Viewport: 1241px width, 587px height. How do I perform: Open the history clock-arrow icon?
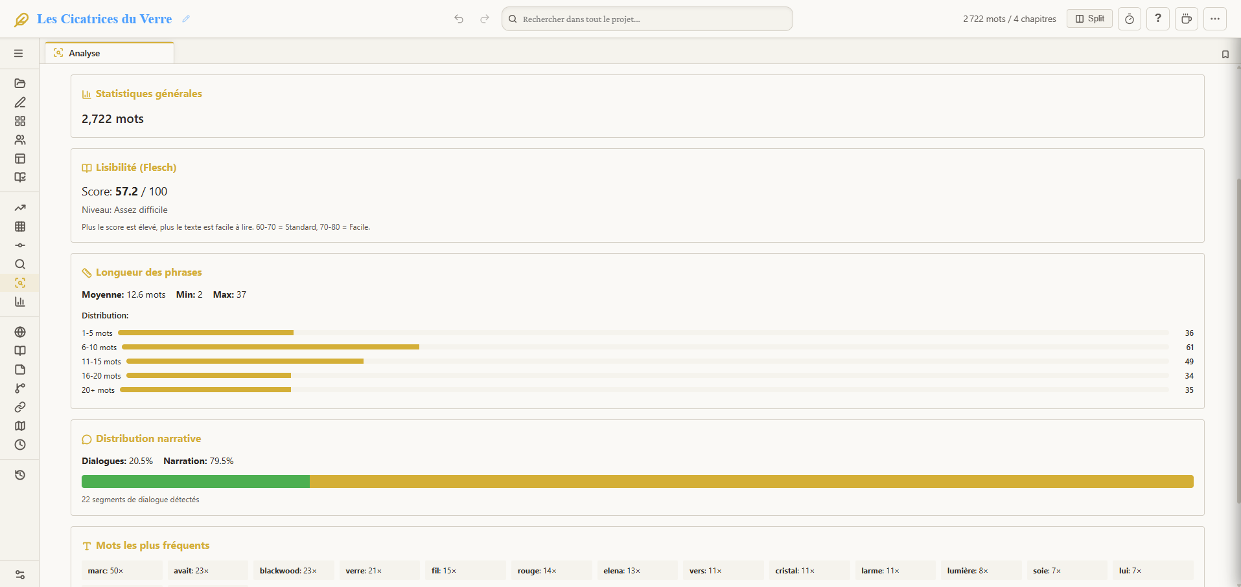coord(20,475)
